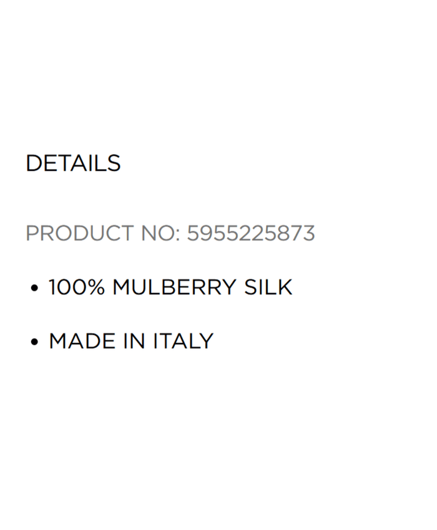
Task: Select the product number 5955225873
Action: pyautogui.click(x=251, y=234)
